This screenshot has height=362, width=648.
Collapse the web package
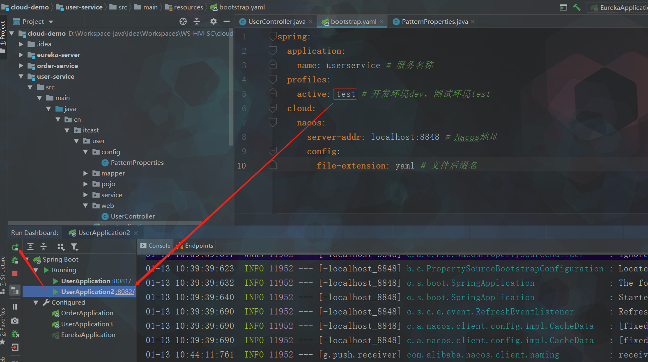[86, 206]
